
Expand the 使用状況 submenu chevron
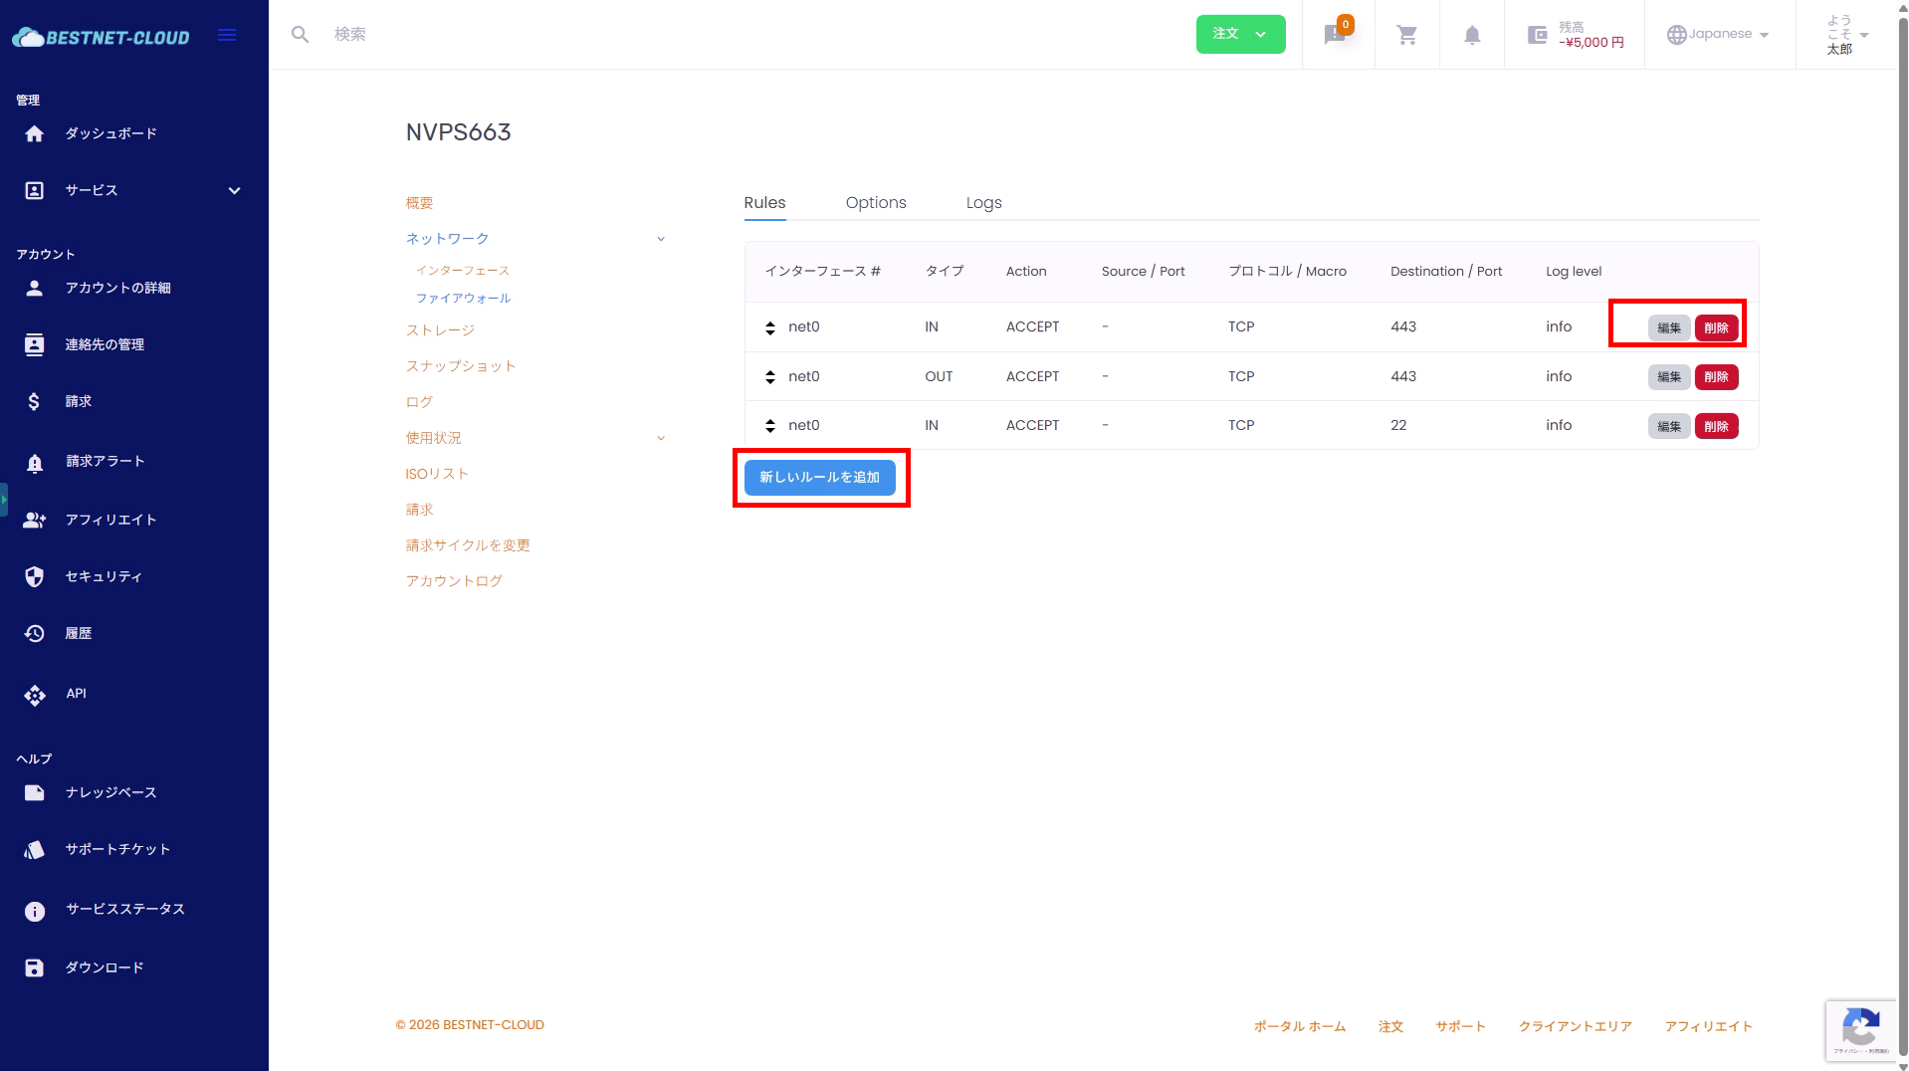click(x=661, y=438)
